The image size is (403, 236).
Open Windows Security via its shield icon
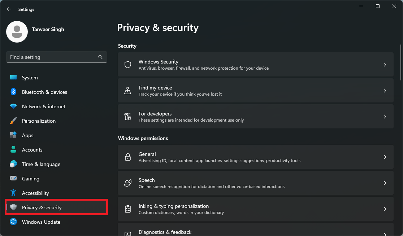tap(127, 64)
